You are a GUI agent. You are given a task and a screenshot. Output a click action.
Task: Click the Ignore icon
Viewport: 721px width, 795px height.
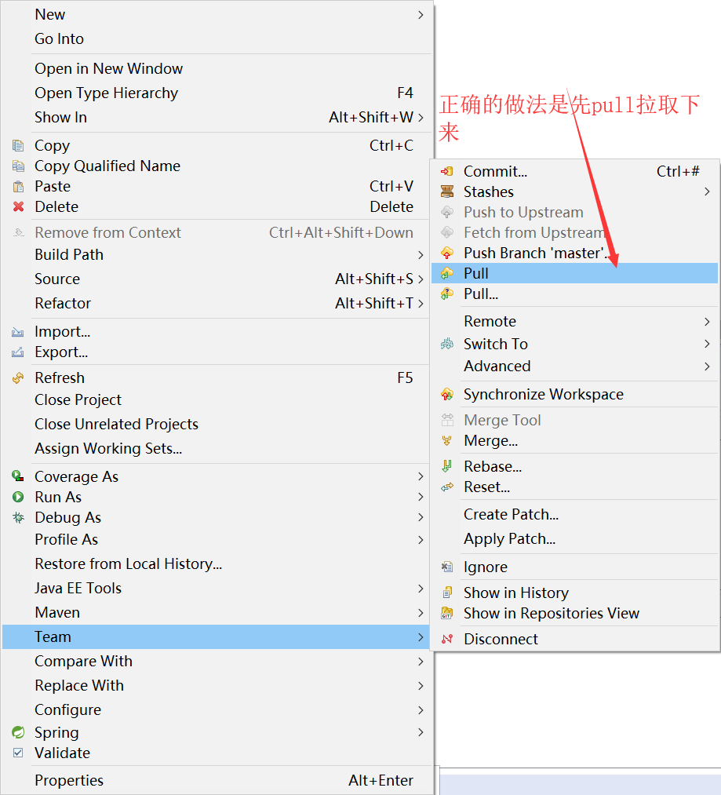click(x=446, y=567)
